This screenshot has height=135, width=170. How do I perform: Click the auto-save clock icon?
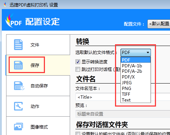pyautogui.click(x=19, y=86)
